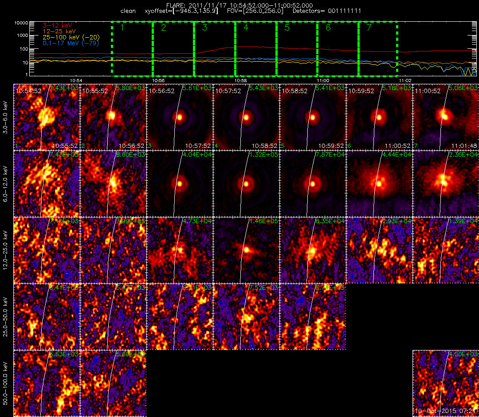Click the image panel with peak 7.52E+03
Screen dimensions: 479x417
tap(246, 317)
